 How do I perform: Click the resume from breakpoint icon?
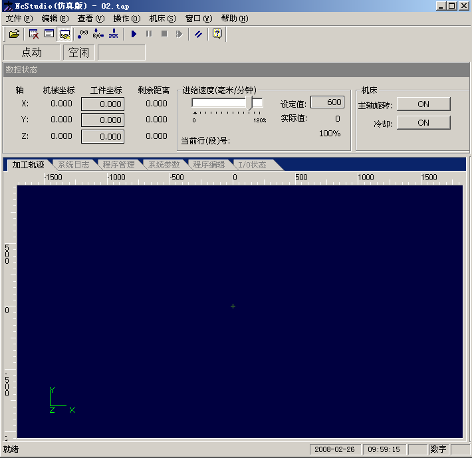point(179,34)
